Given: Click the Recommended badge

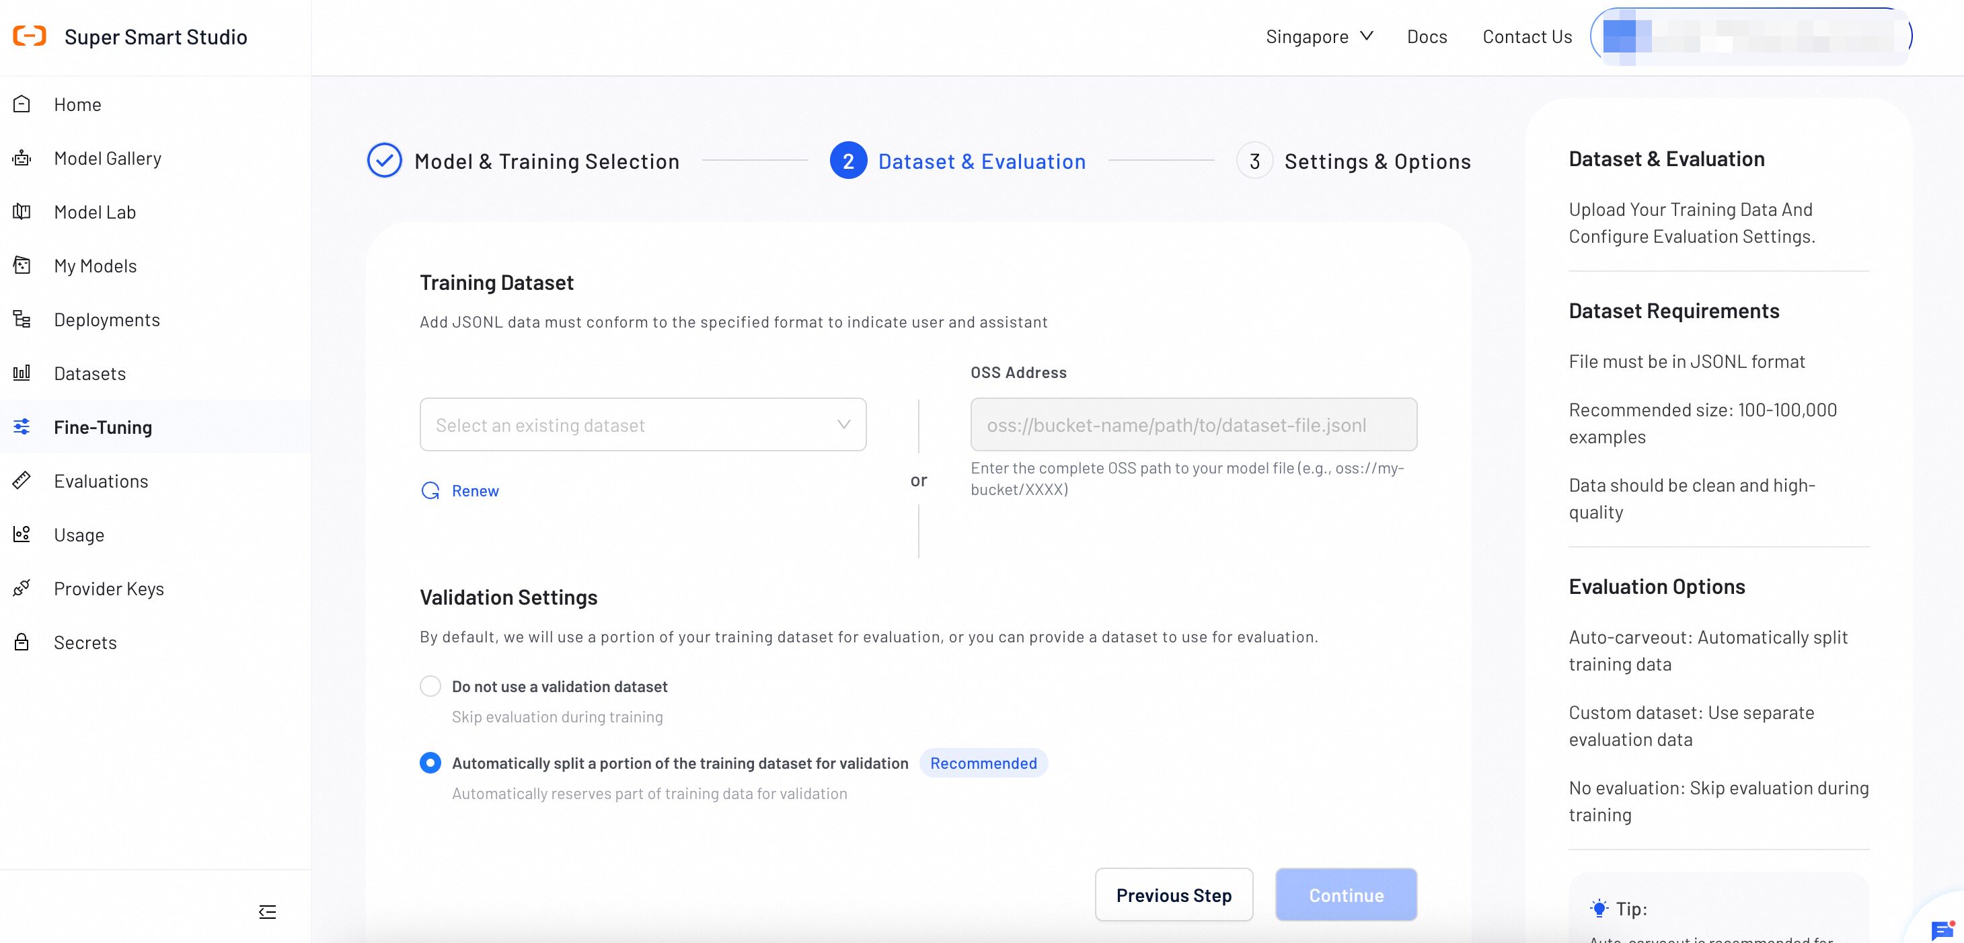Looking at the screenshot, I should [x=983, y=763].
